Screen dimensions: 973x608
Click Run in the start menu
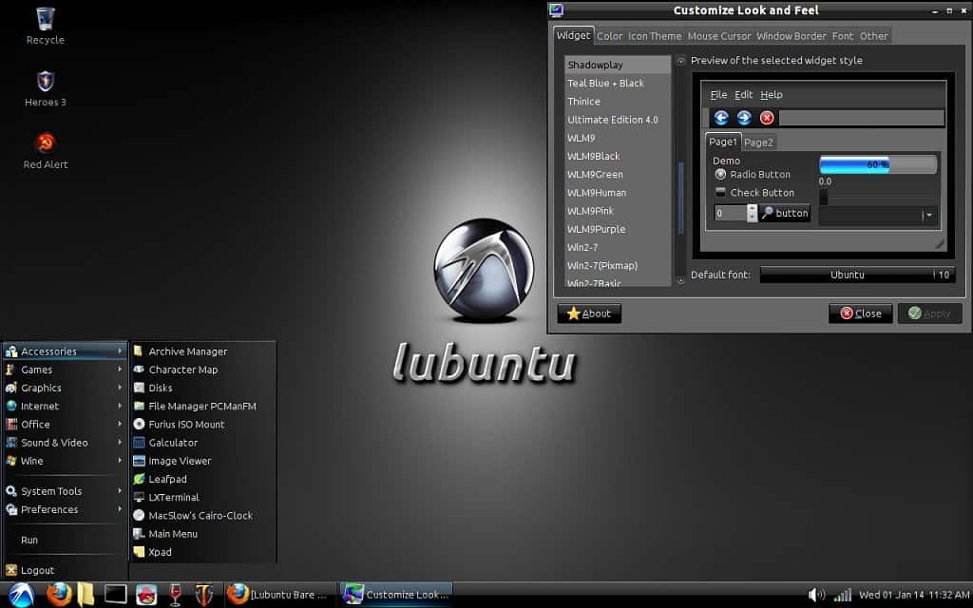coord(64,540)
